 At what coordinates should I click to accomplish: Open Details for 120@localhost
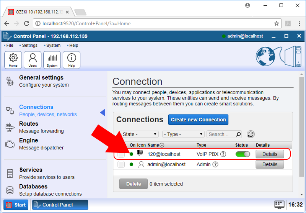click(270, 154)
